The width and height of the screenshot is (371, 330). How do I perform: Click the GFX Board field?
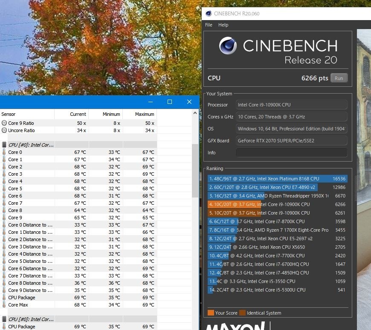point(292,141)
